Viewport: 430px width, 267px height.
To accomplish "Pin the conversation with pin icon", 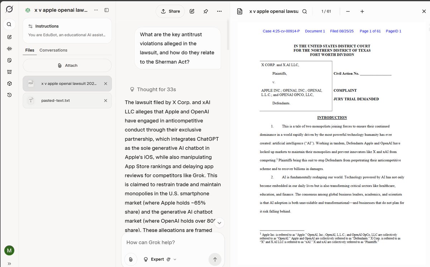I will pos(206,11).
